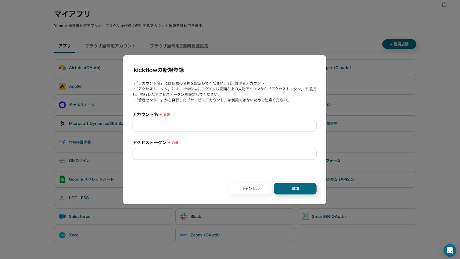Click the kickflowの新規登録 dialog title

tap(159, 70)
